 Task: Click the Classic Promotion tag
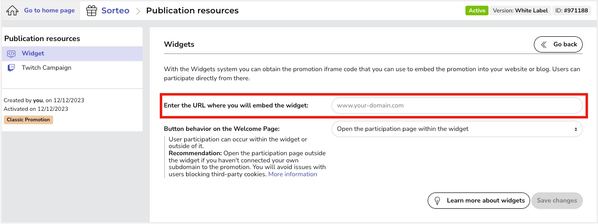point(28,120)
